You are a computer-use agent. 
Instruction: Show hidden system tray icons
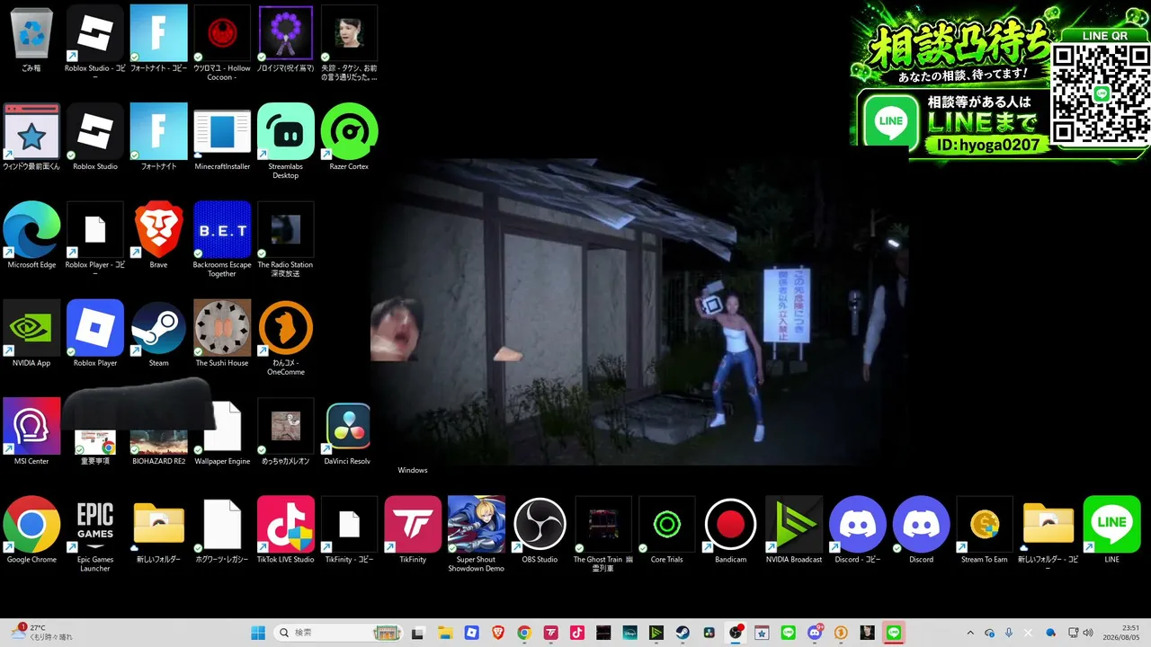pos(970,633)
